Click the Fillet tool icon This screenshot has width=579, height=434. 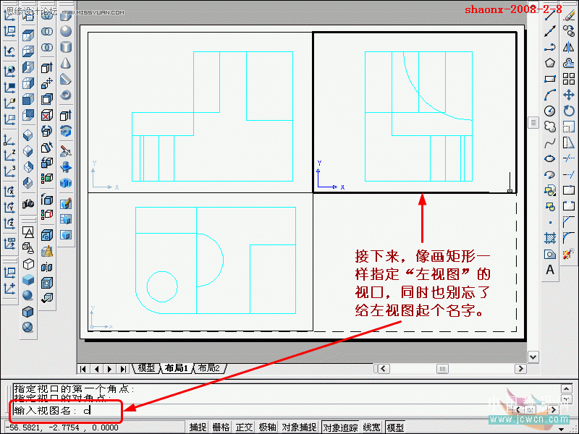[569, 238]
